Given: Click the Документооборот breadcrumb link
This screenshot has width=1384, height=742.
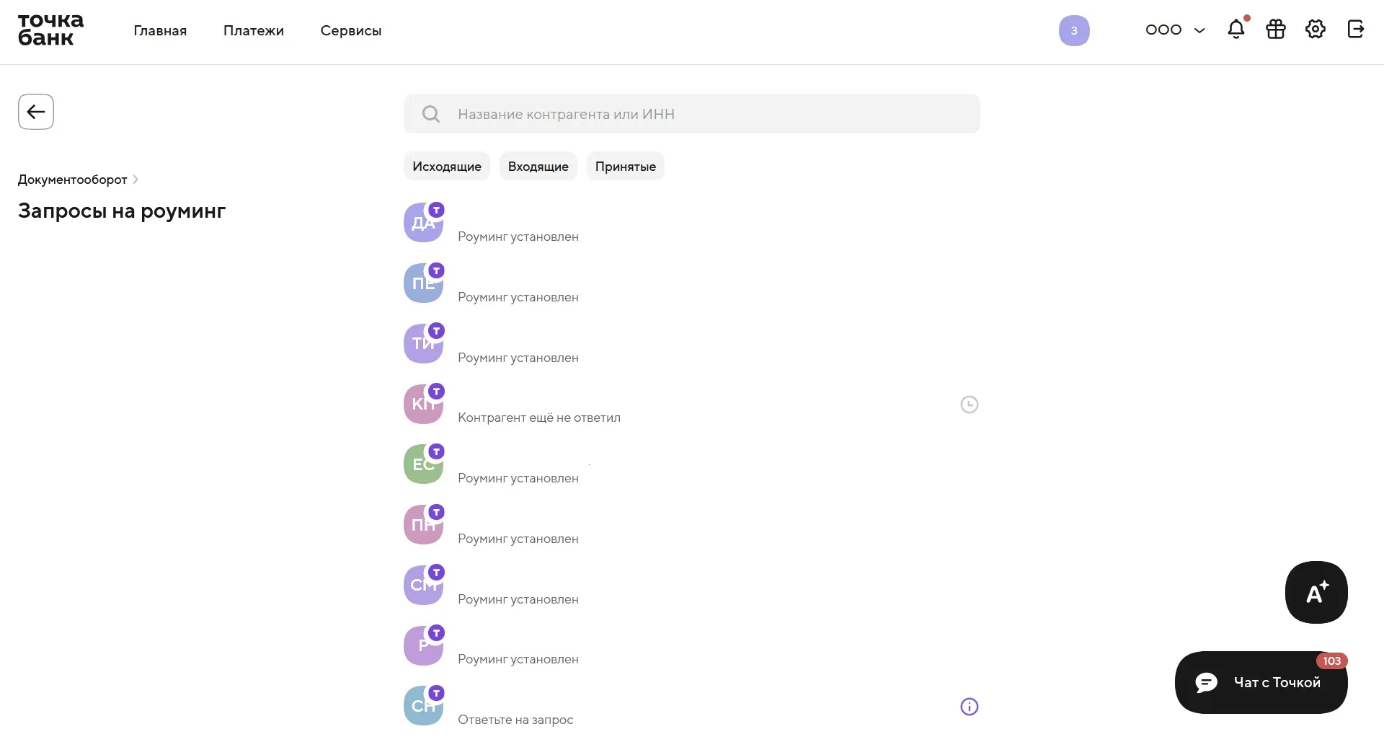Looking at the screenshot, I should (x=73, y=180).
